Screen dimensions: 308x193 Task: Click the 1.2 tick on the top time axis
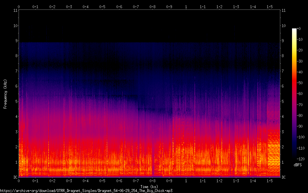point(219,7)
